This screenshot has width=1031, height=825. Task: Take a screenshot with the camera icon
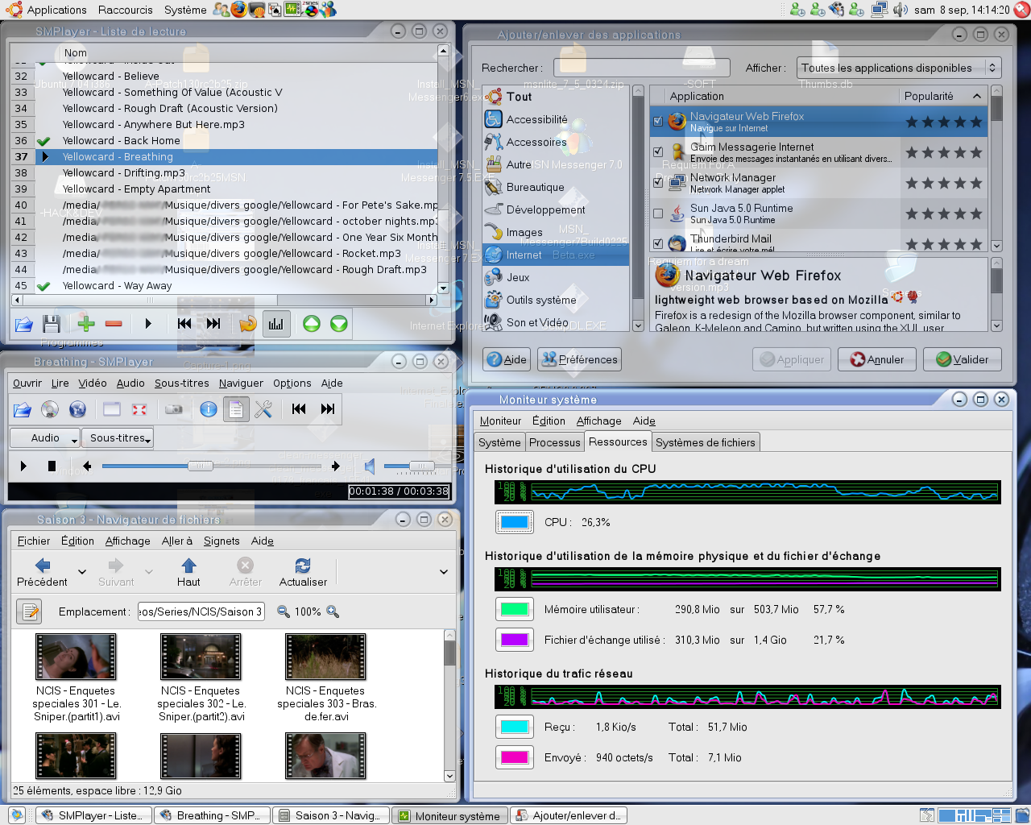click(x=173, y=409)
